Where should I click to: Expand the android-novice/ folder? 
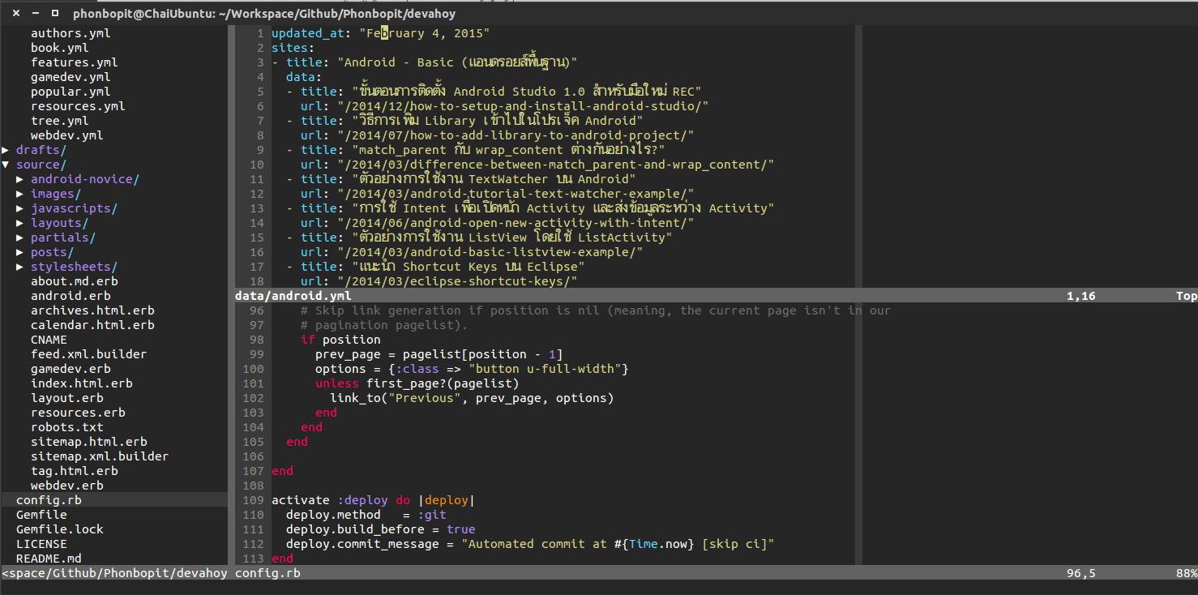[x=84, y=179]
